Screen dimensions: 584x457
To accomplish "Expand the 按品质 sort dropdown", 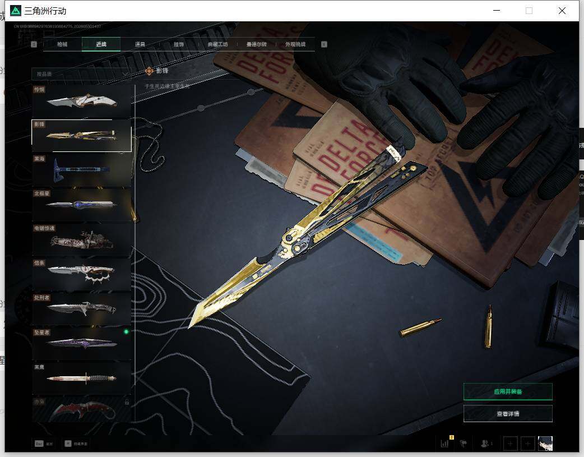I will 81,74.
